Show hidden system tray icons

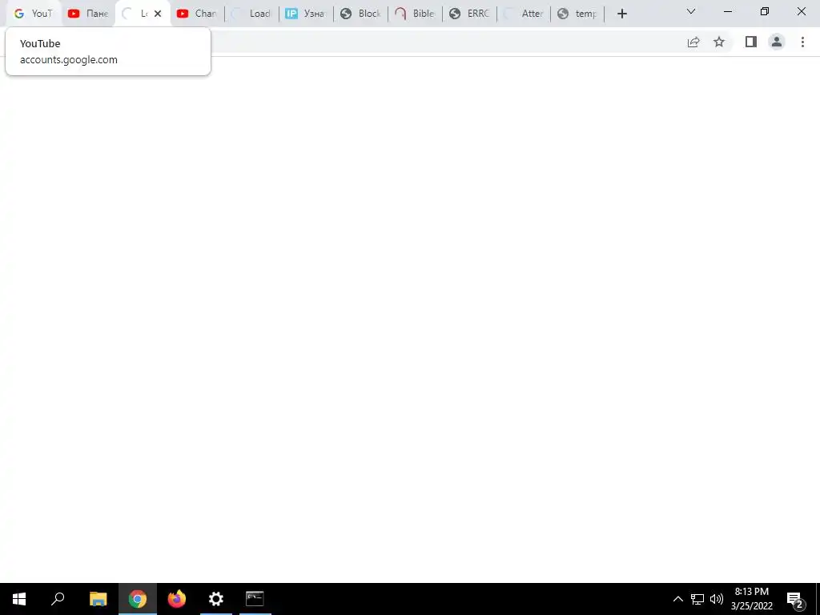coord(677,599)
